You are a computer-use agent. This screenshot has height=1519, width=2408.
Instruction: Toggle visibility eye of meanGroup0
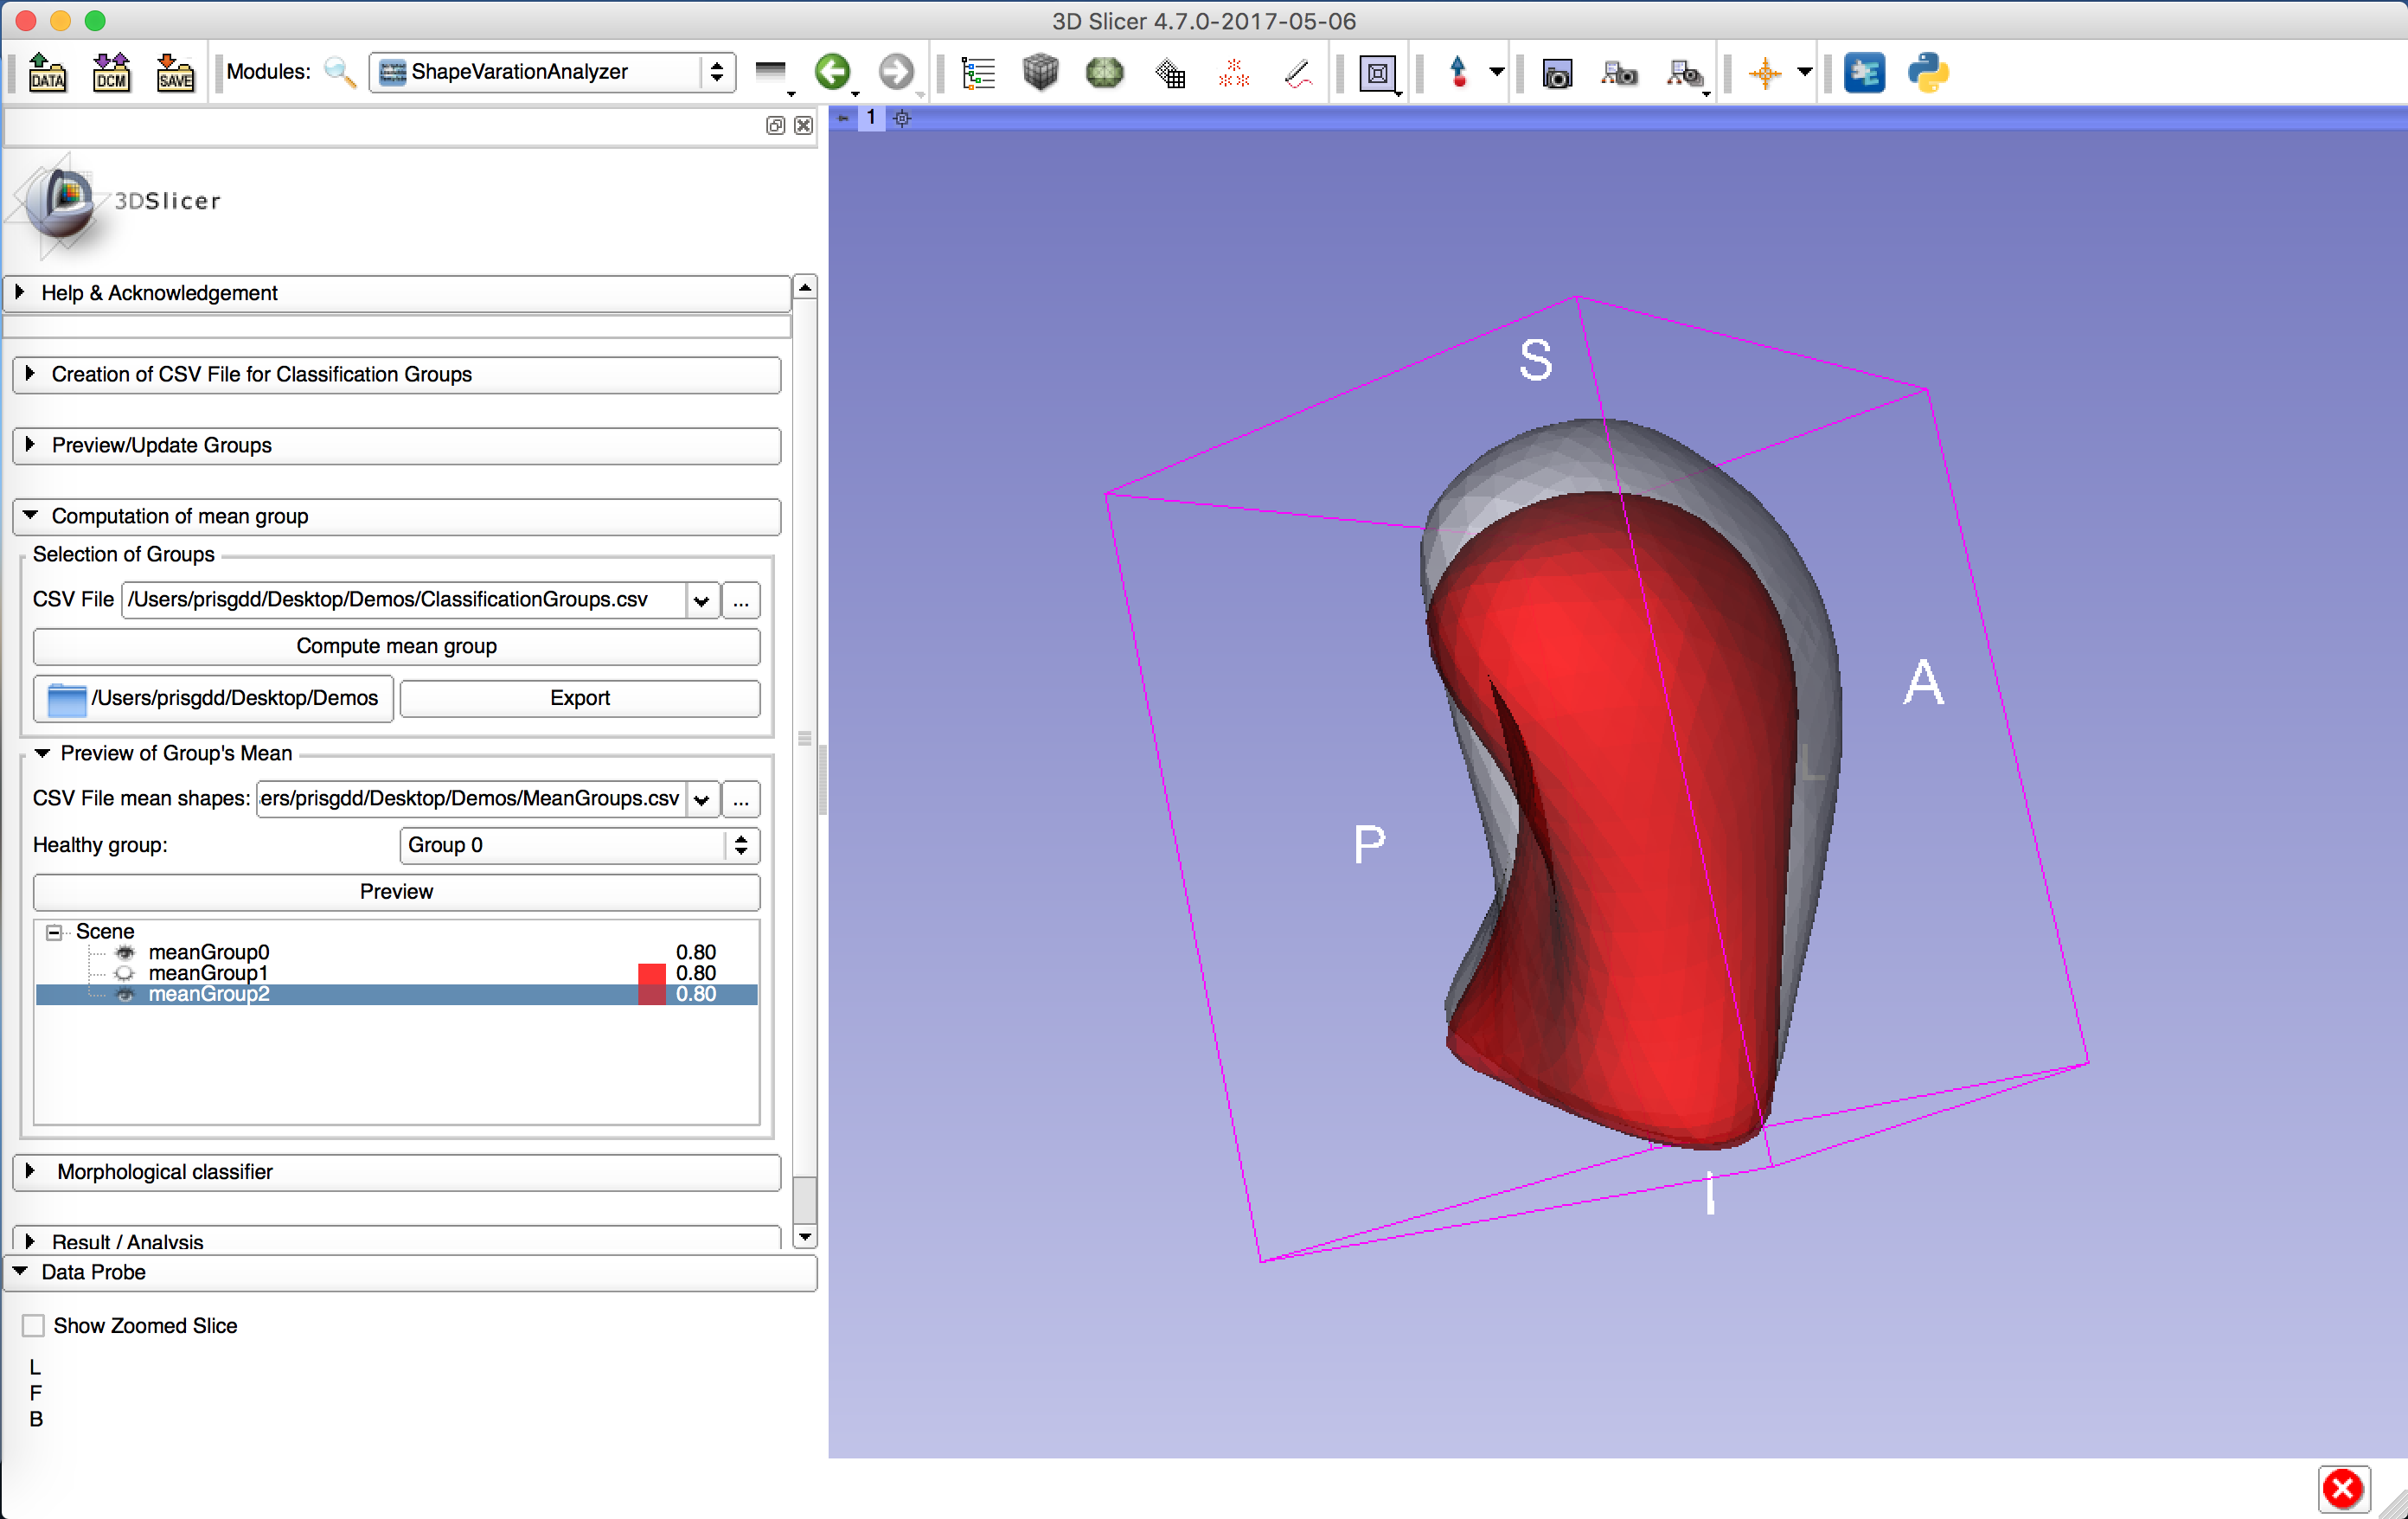125,952
